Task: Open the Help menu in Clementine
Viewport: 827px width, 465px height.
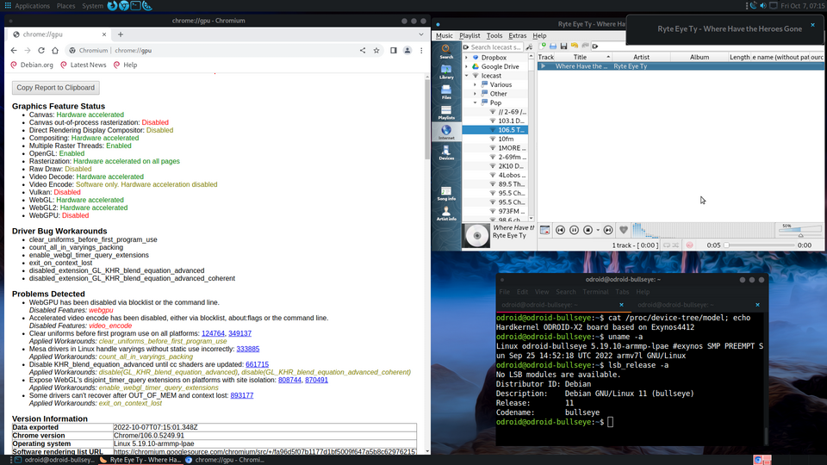Action: click(539, 36)
